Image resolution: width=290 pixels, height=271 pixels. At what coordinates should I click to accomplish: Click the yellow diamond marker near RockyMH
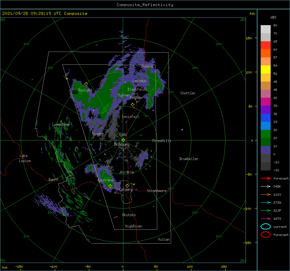86,84
